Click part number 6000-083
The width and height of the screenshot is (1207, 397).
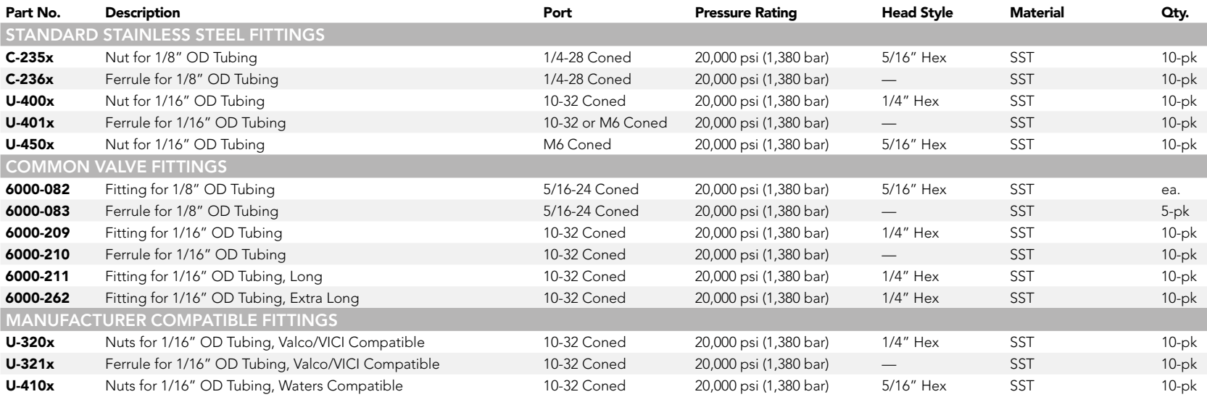pos(38,212)
